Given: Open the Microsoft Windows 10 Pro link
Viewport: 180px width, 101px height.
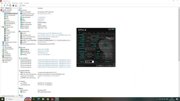Looking at the screenshot, I should (x=44, y=14).
